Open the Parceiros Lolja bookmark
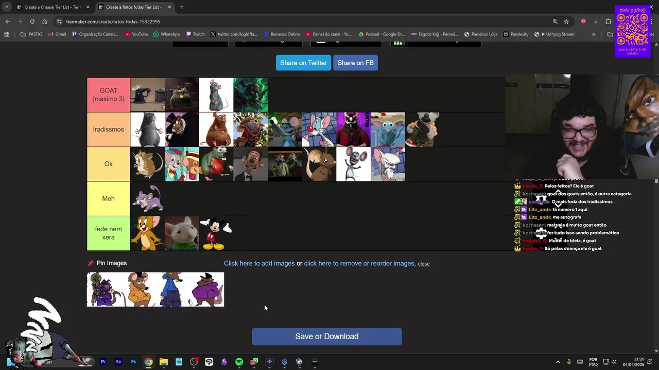This screenshot has height=370, width=659. pyautogui.click(x=481, y=34)
